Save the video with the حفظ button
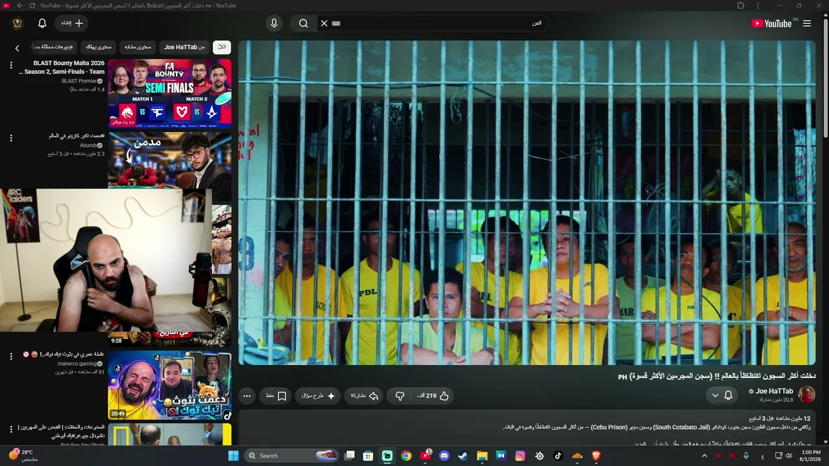The height and width of the screenshot is (466, 829). (276, 395)
